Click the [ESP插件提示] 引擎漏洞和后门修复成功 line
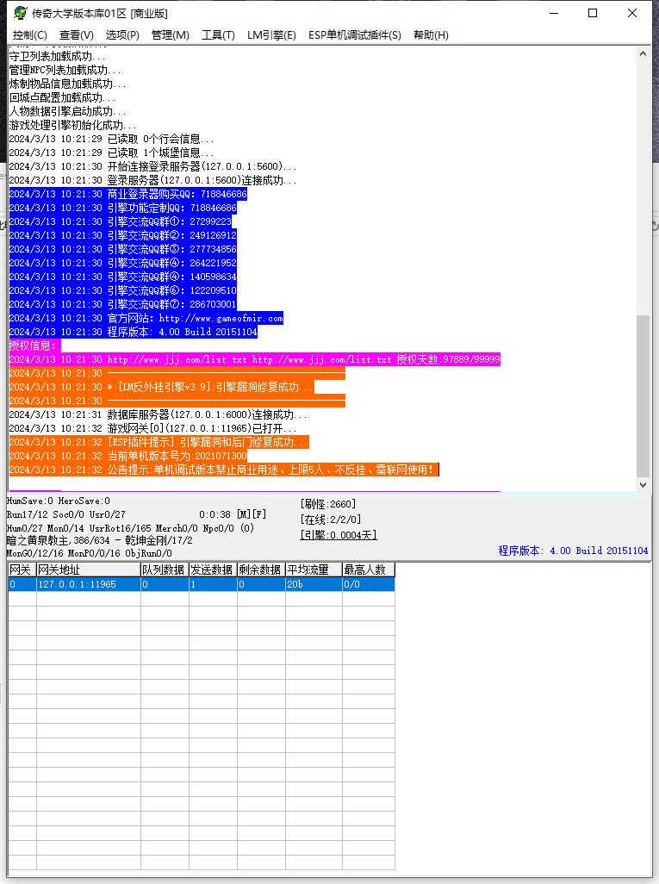Viewport: 659px width, 884px height. (x=159, y=443)
